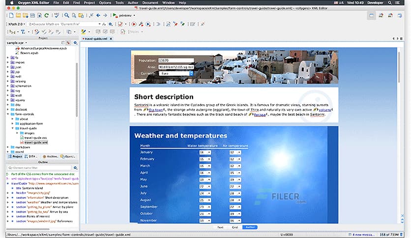Screen dimensions: 411x238
Task: Expand the markdown folder
Action: (x=8, y=148)
